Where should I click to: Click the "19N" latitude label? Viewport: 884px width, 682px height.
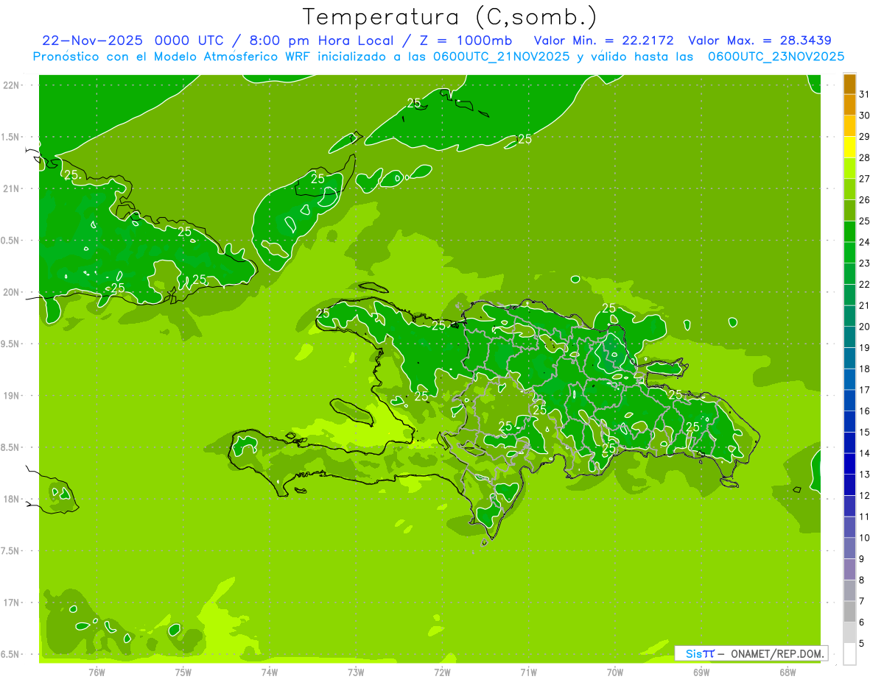point(13,396)
